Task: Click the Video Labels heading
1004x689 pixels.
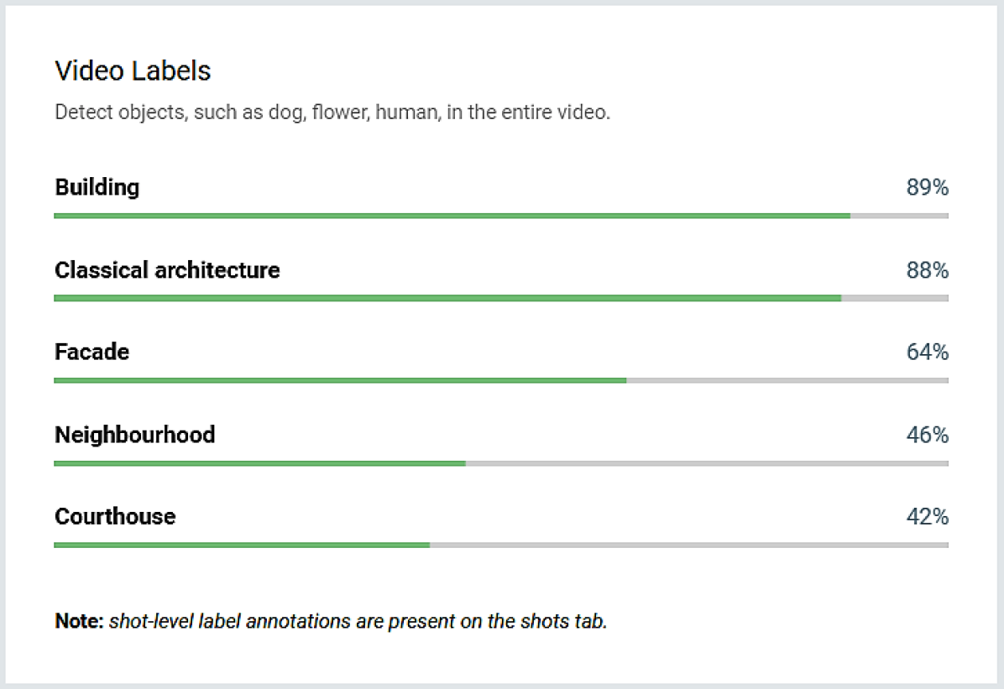Action: pyautogui.click(x=133, y=71)
